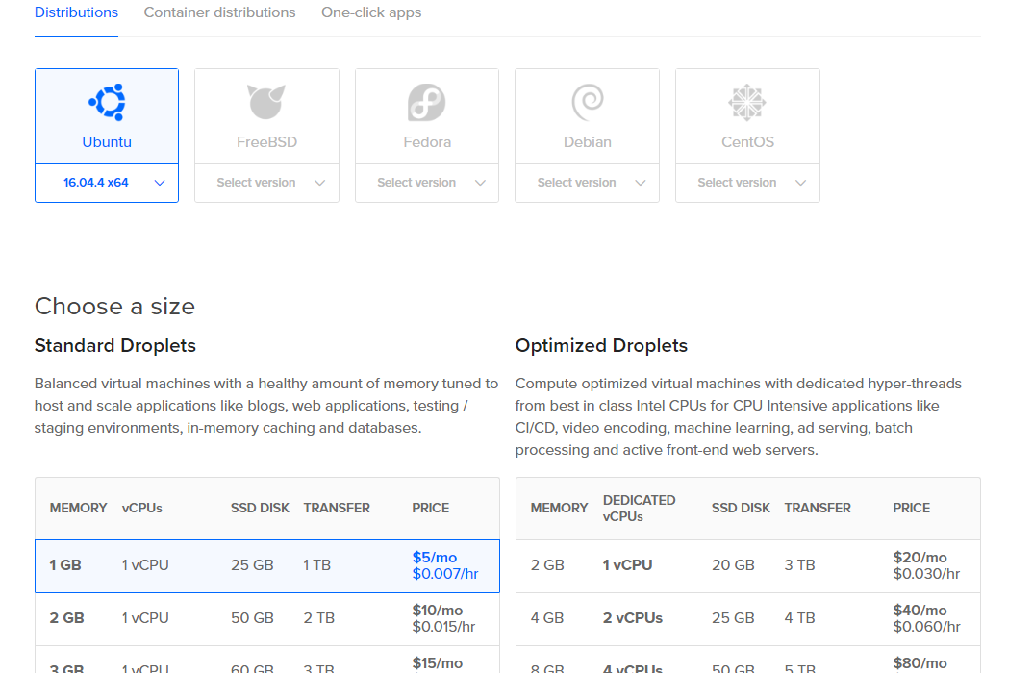Click the 1 TB transfer cell
The height and width of the screenshot is (673, 1033).
pyautogui.click(x=316, y=565)
